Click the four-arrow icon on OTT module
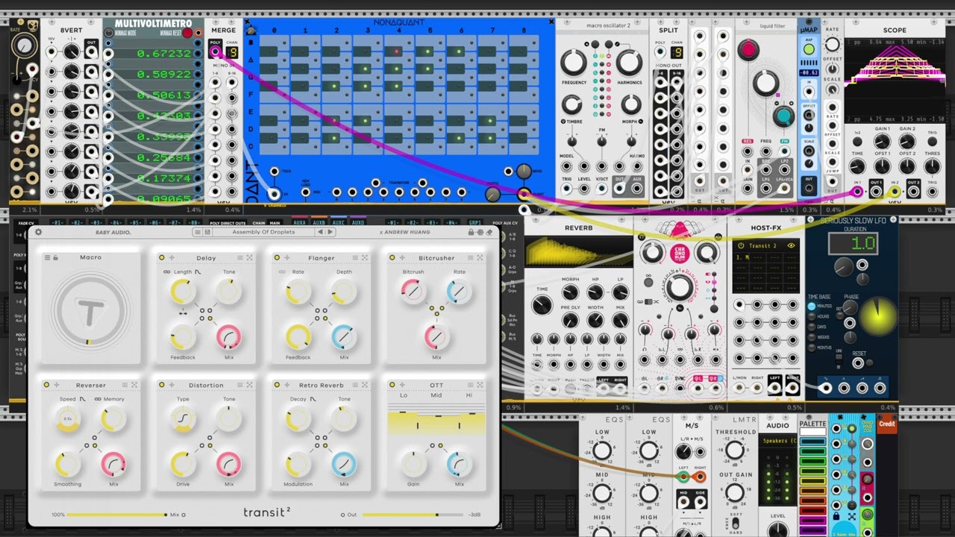This screenshot has width=955, height=537. coord(481,385)
